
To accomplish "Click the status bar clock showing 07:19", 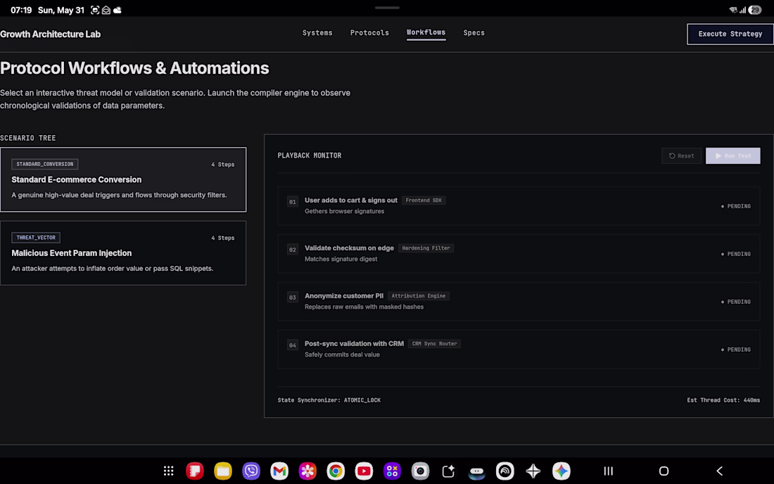I will coord(21,10).
